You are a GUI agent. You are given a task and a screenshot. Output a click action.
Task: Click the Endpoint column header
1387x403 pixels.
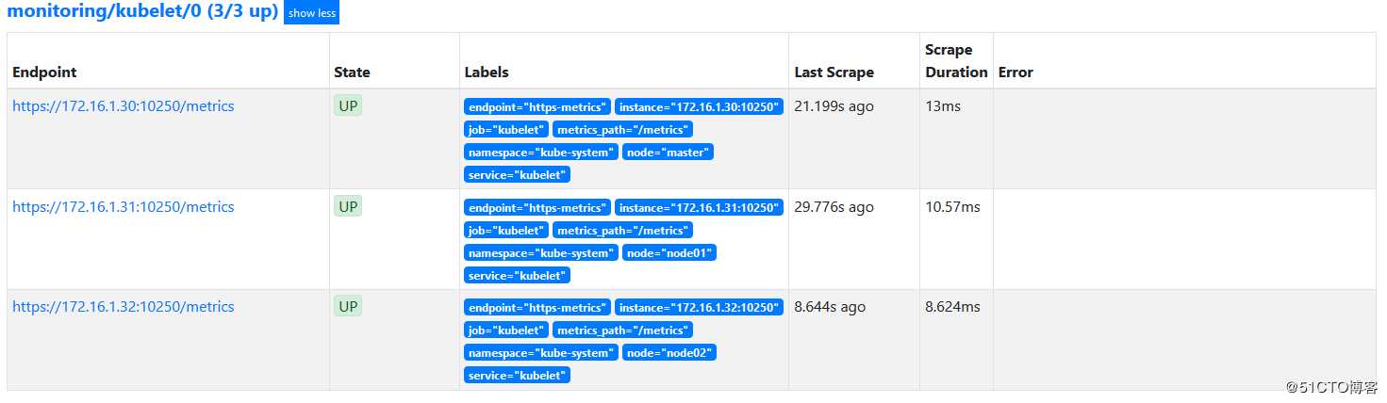coord(45,73)
